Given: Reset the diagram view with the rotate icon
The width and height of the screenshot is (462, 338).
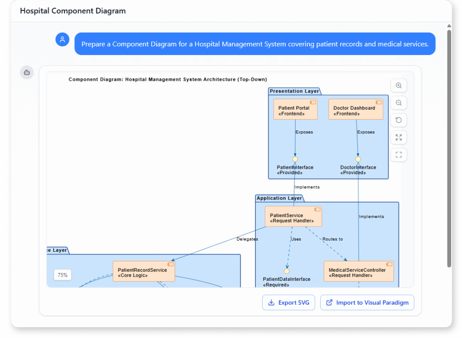Looking at the screenshot, I should tap(399, 120).
